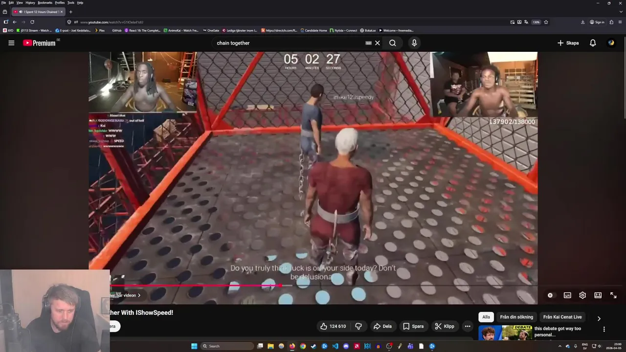Open Discord from the taskbar

pos(346,346)
